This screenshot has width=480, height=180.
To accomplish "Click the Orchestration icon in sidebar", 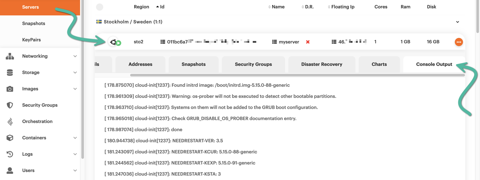I will click(x=10, y=121).
